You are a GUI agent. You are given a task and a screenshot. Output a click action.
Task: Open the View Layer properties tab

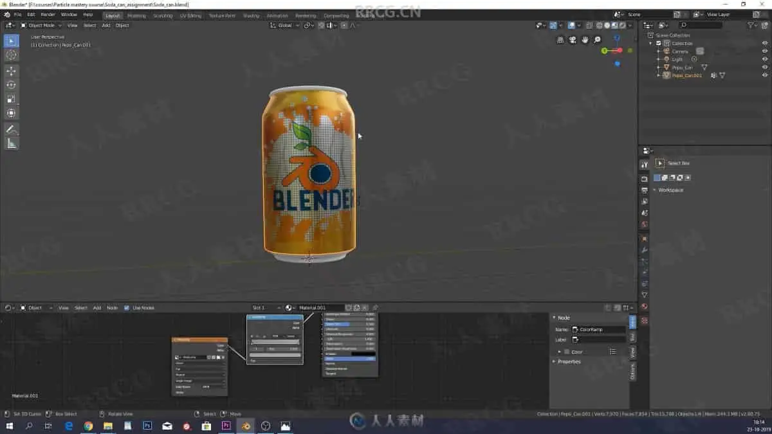[x=644, y=201]
